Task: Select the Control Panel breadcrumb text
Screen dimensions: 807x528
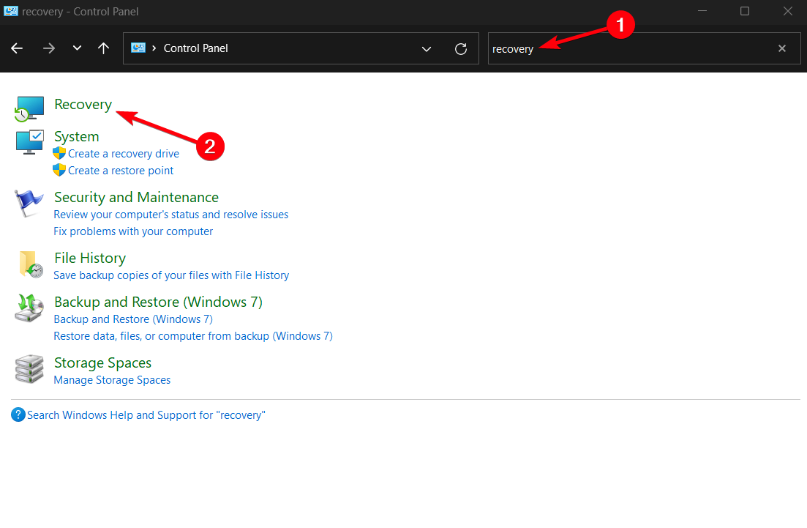Action: 195,48
